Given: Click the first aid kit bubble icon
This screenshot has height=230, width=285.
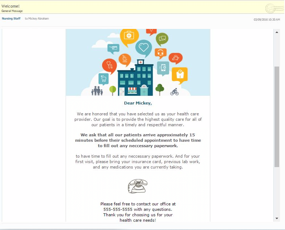Looking at the screenshot, I should pyautogui.click(x=129, y=37).
